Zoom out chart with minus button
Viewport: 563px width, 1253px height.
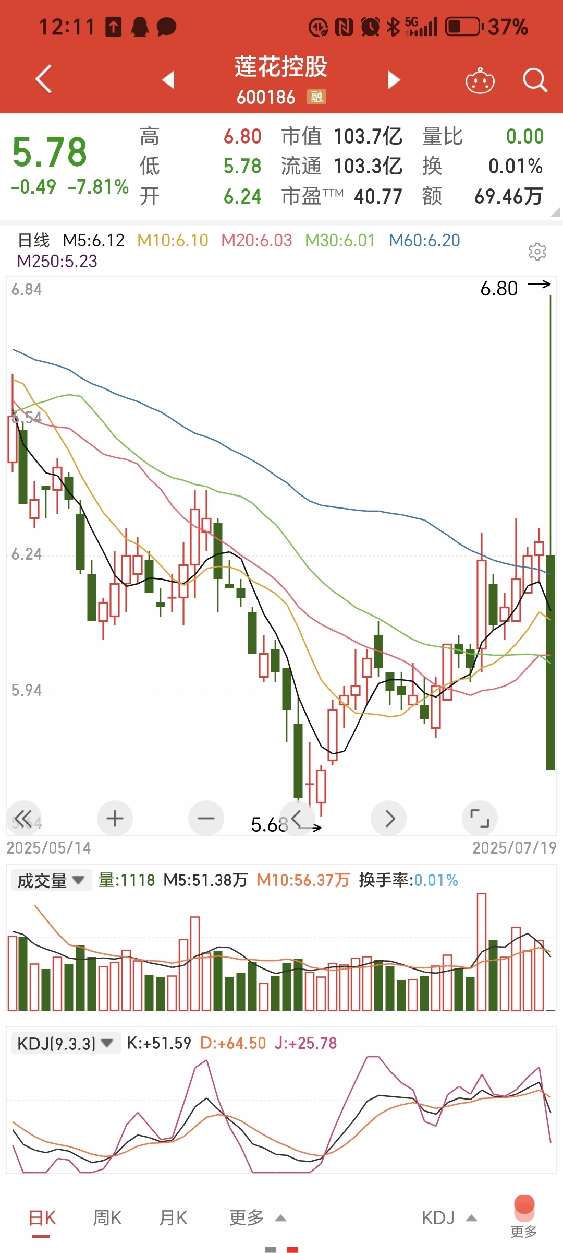click(x=206, y=818)
